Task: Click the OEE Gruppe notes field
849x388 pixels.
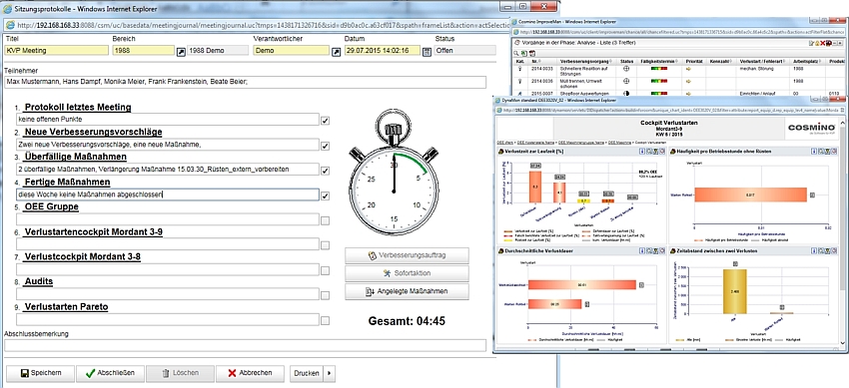Action: pyautogui.click(x=168, y=219)
